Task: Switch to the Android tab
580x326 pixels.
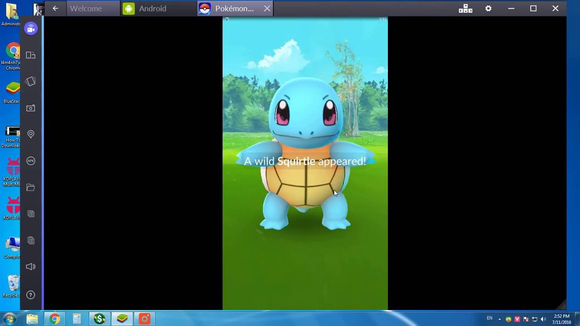Action: click(x=159, y=9)
